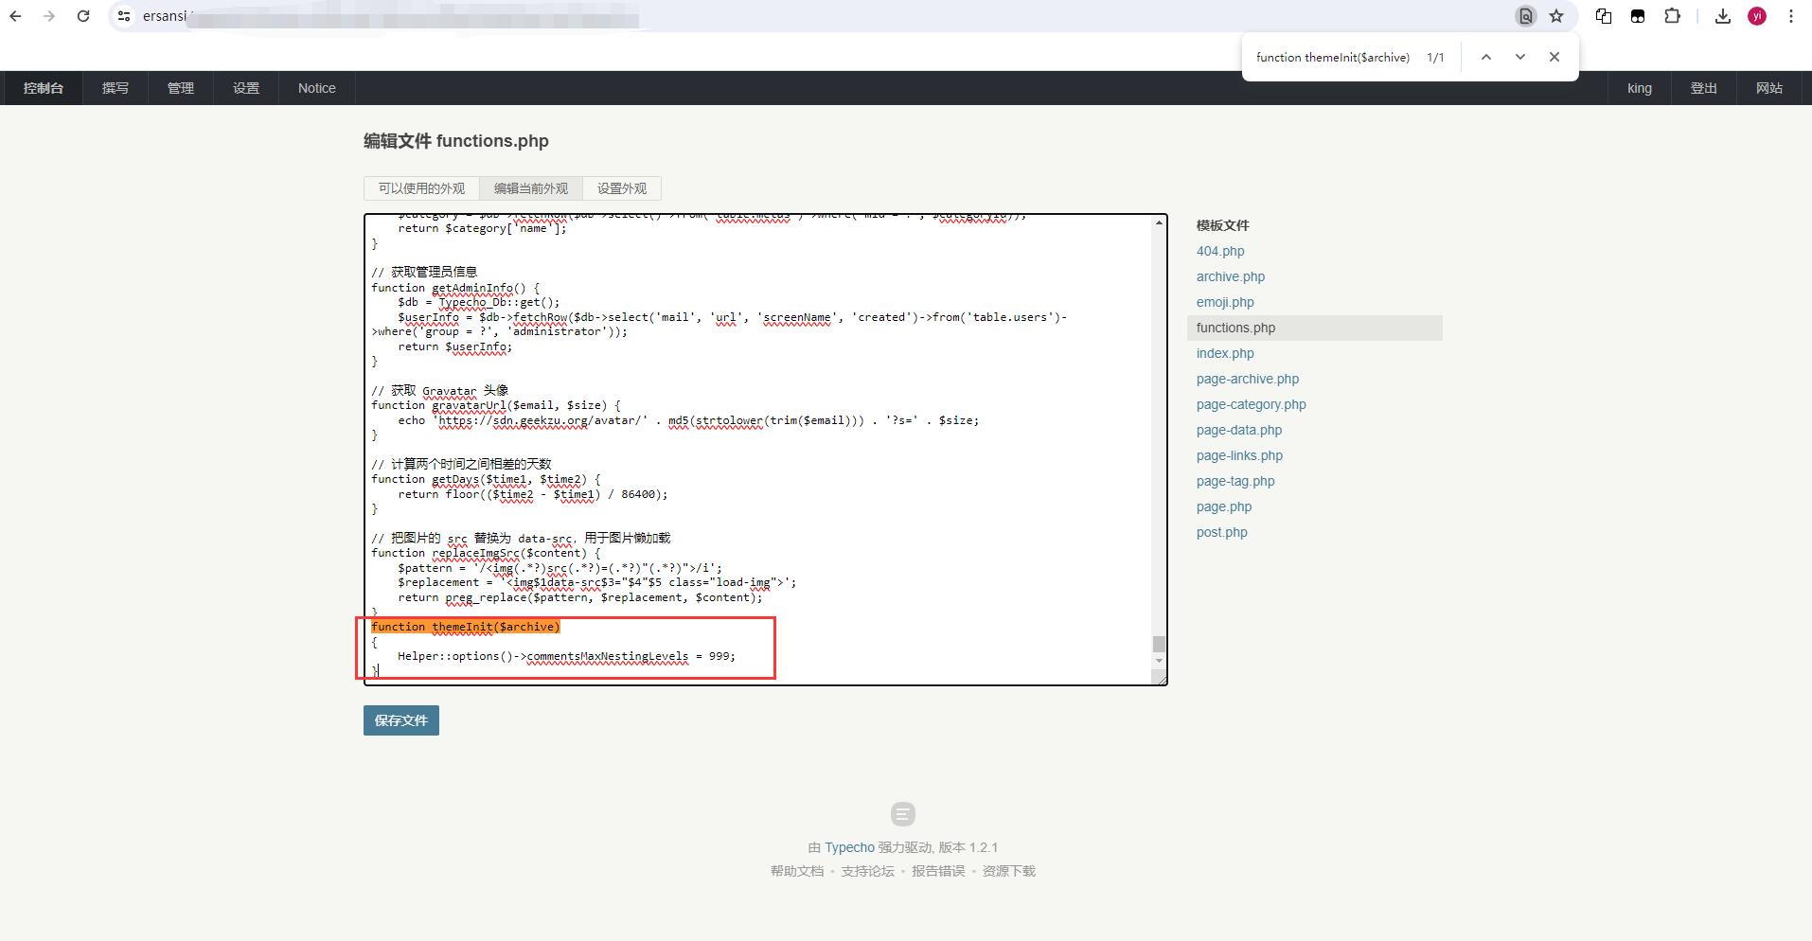Open the Notice menu item
1812x941 pixels.
click(317, 88)
